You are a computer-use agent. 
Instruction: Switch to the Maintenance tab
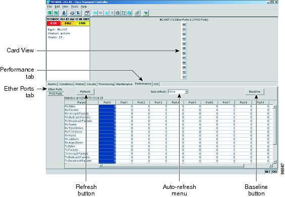pyautogui.click(x=124, y=84)
